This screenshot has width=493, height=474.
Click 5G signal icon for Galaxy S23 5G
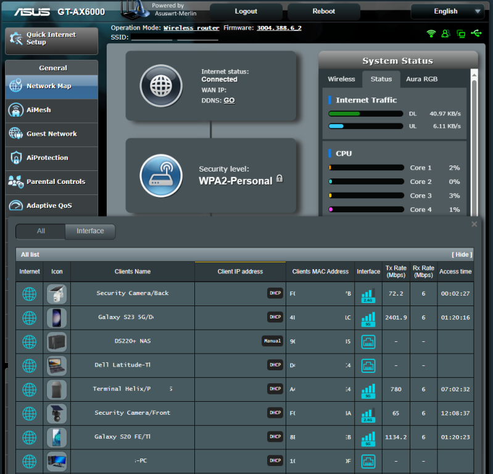(x=368, y=319)
